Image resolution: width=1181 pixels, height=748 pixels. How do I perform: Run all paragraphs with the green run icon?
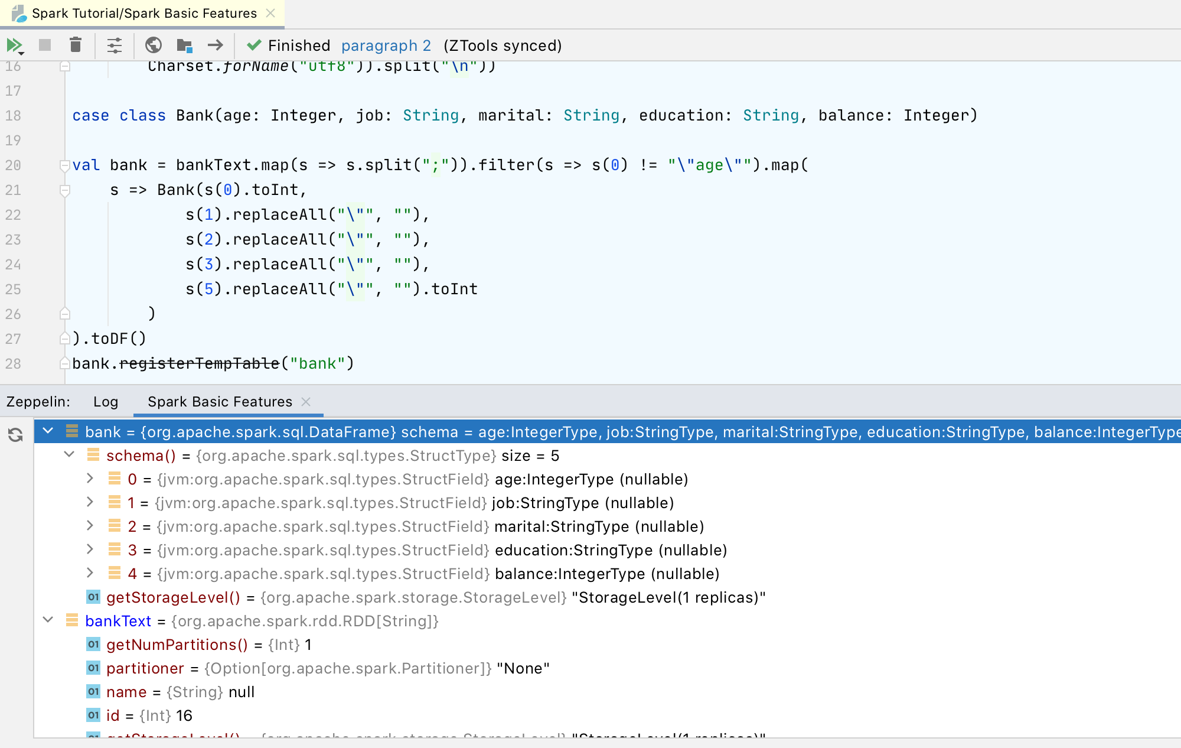pos(14,45)
